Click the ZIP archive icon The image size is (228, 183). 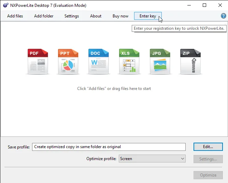(x=190, y=62)
